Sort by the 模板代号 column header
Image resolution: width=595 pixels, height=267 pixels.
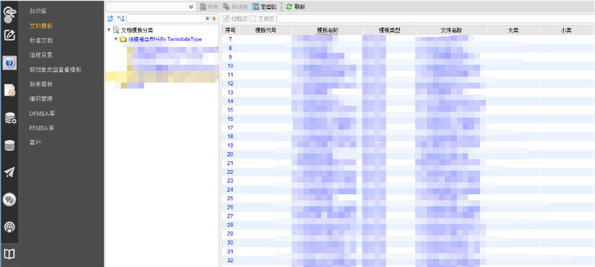(266, 30)
